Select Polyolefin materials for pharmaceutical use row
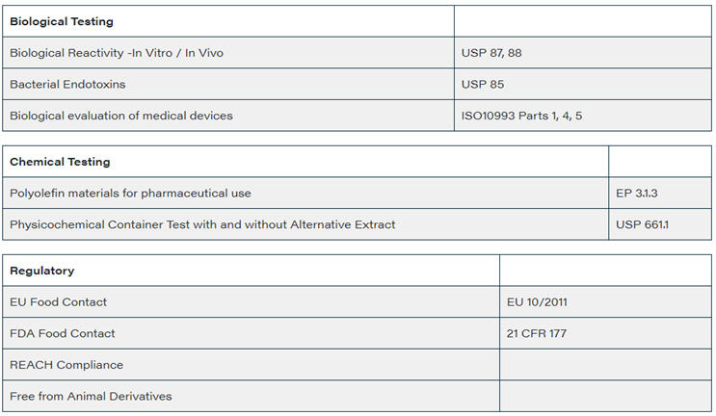 coord(130,194)
